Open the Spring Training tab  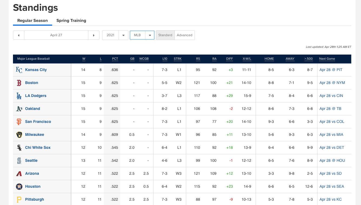[71, 21]
